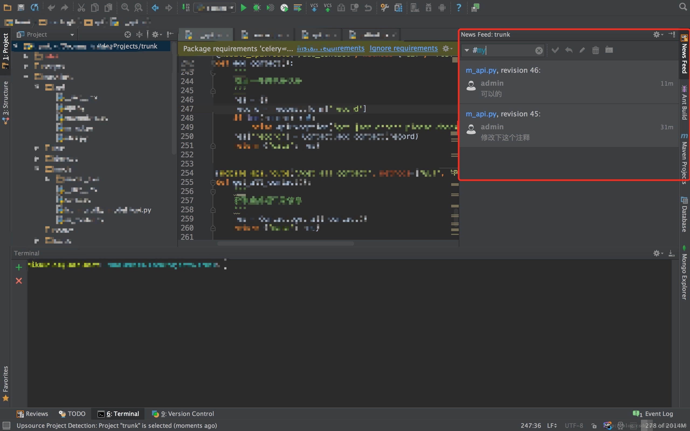This screenshot has width=690, height=431.
Task: Click Install requirements link
Action: (330, 48)
